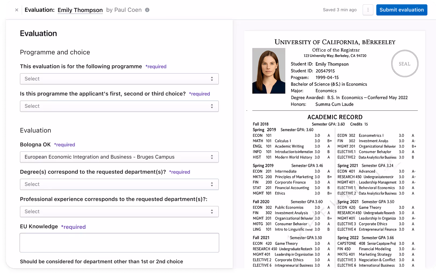Select the required label on Bologna OK

pos(64,145)
